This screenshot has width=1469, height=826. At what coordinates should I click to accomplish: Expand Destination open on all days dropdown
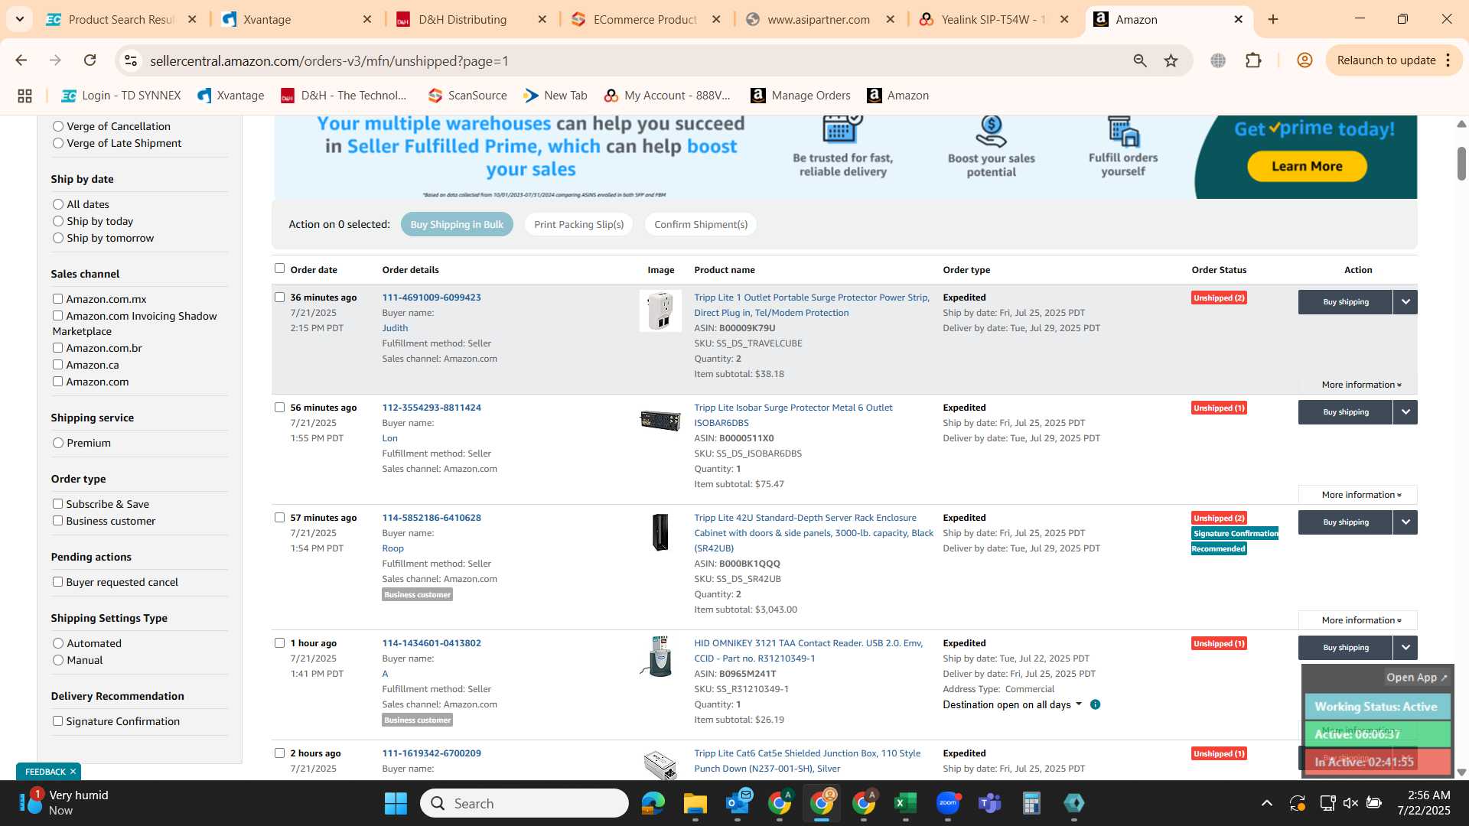(1012, 704)
